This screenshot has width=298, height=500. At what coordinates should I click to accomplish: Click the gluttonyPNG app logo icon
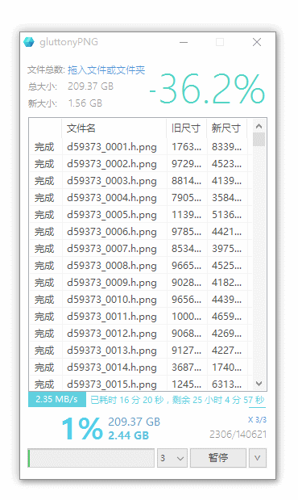(x=29, y=42)
